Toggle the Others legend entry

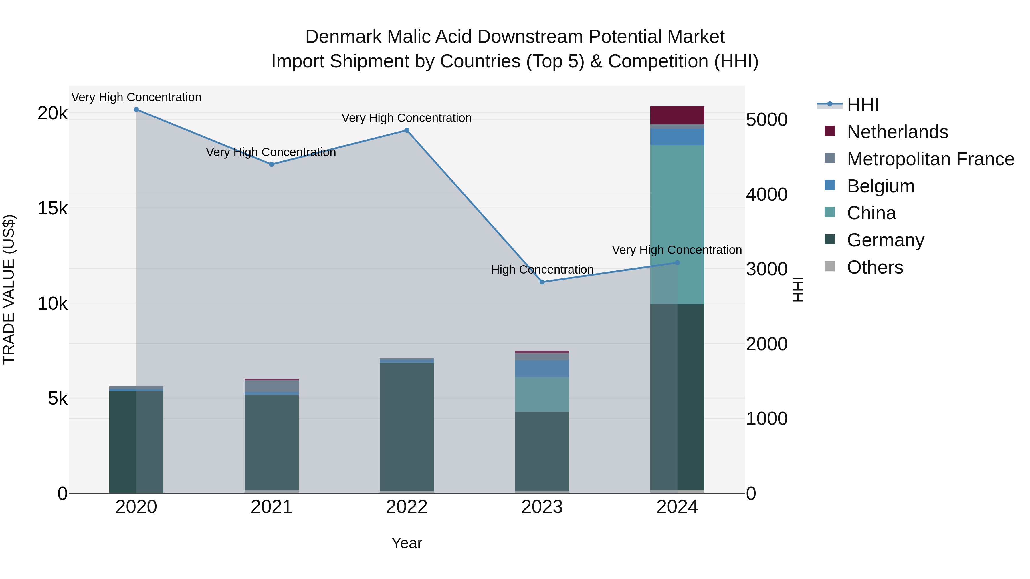pos(864,267)
